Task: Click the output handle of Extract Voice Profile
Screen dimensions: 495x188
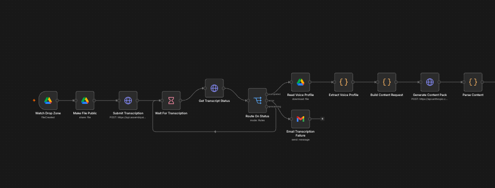Action: tap(353, 82)
